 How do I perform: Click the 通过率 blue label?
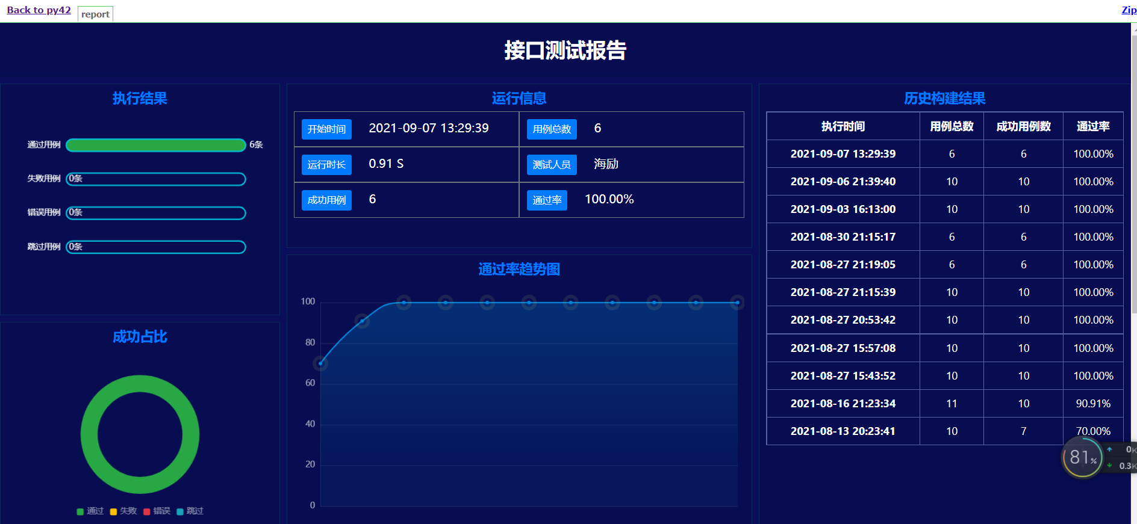(x=547, y=200)
